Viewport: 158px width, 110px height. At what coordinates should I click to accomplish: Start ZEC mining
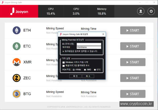pos(133,78)
